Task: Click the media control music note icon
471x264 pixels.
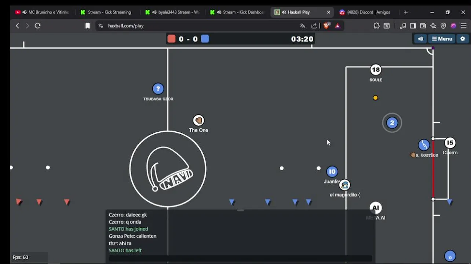Action: (403, 26)
